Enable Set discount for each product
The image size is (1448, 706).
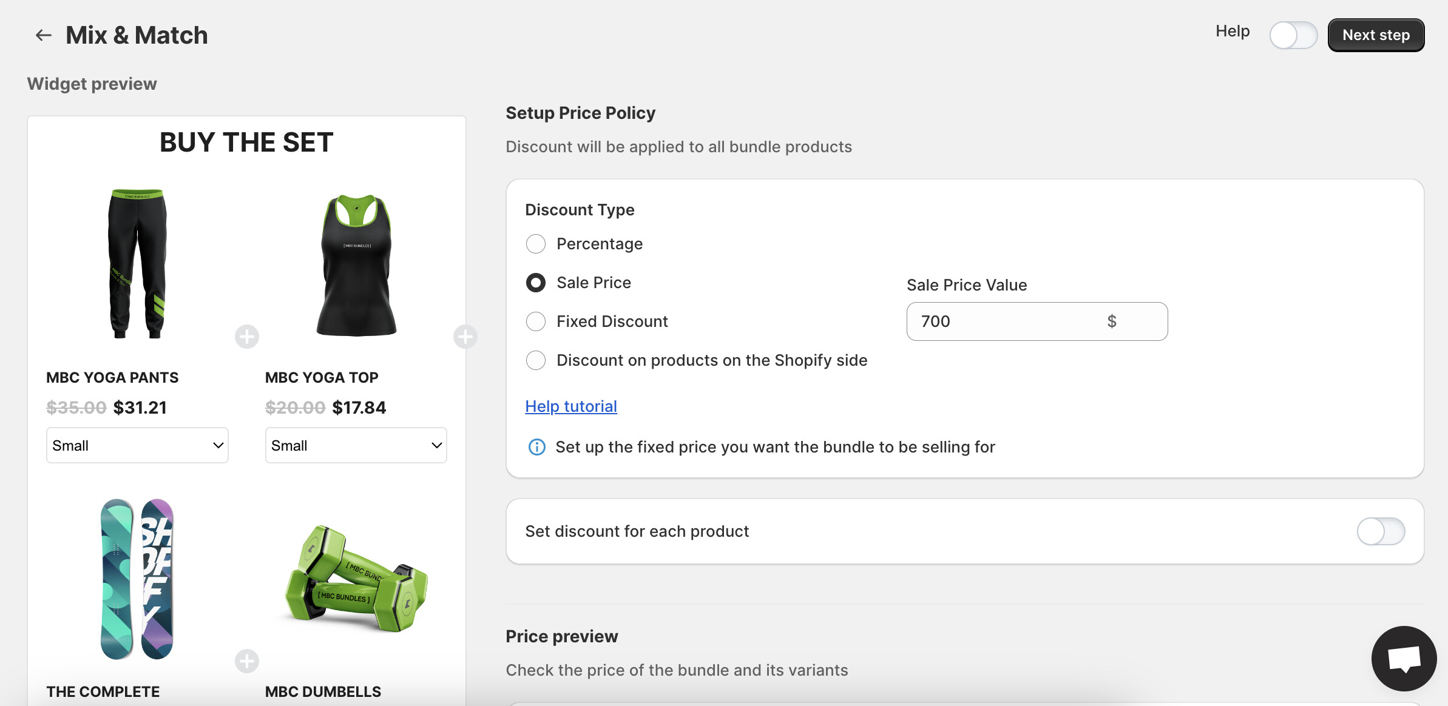[x=1381, y=531]
